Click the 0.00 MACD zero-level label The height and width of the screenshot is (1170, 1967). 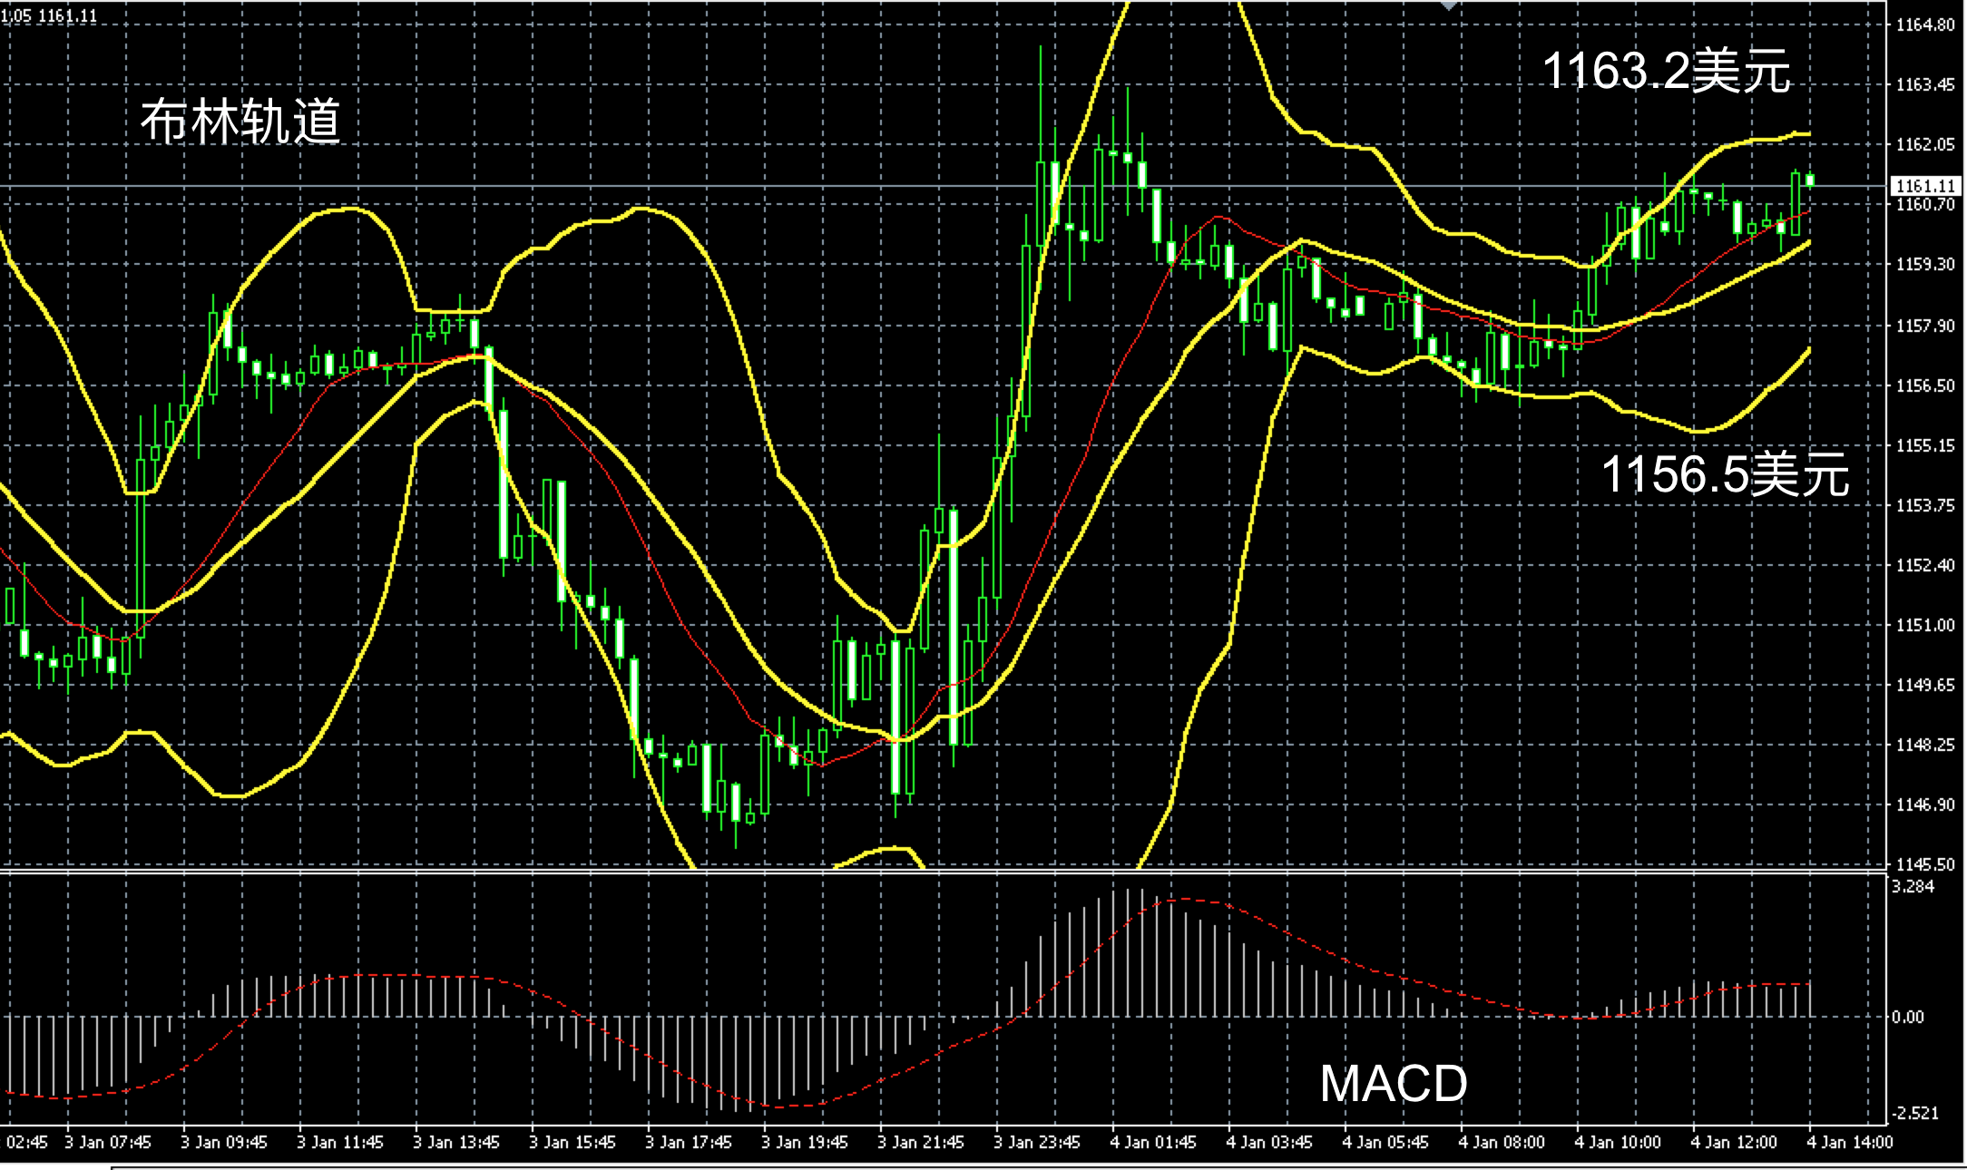[1908, 1017]
